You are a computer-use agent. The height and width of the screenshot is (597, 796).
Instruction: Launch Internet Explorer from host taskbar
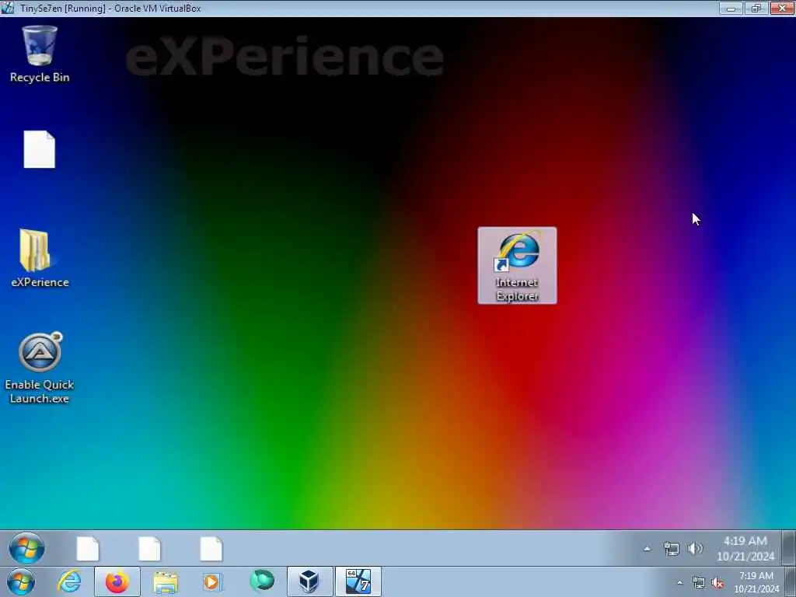(69, 581)
